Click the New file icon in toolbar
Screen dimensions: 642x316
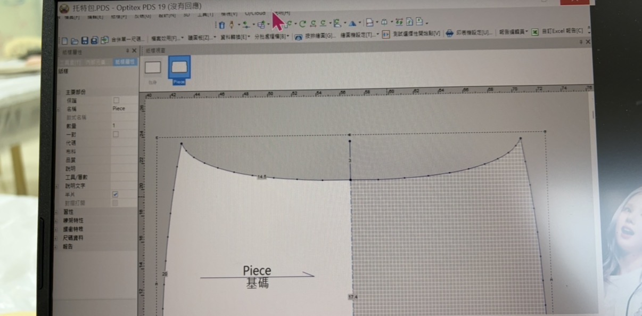point(64,40)
